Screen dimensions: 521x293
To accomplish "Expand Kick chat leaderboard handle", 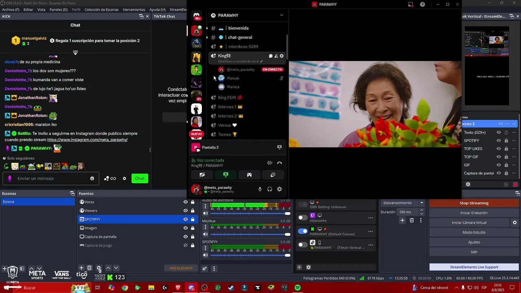I will [x=75, y=52].
